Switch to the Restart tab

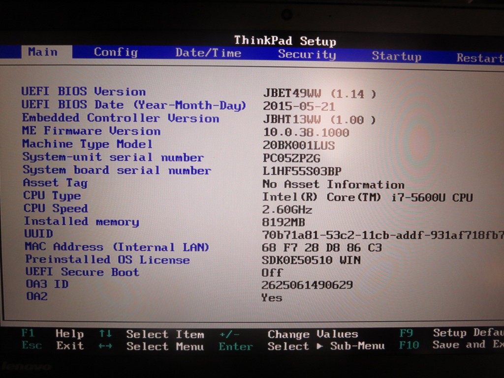pos(480,58)
